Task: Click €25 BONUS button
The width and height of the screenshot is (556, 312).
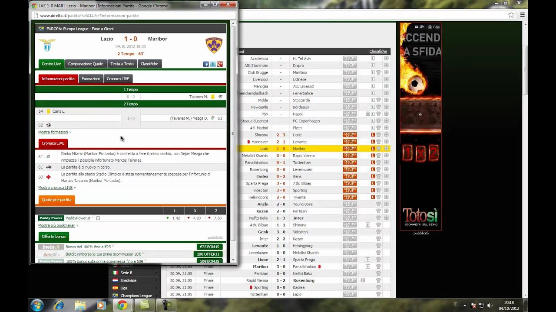Action: (209, 247)
